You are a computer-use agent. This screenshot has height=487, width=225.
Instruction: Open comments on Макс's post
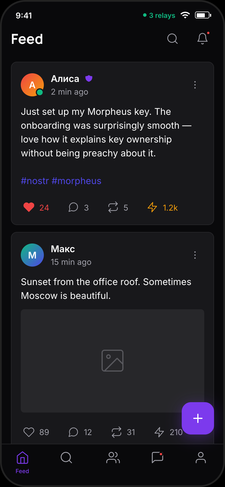pyautogui.click(x=73, y=432)
